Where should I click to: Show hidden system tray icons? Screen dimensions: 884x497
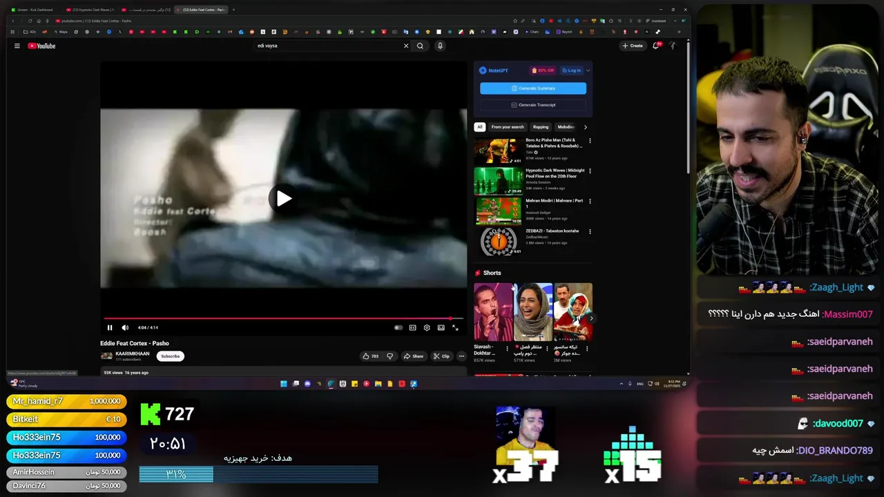tap(622, 384)
